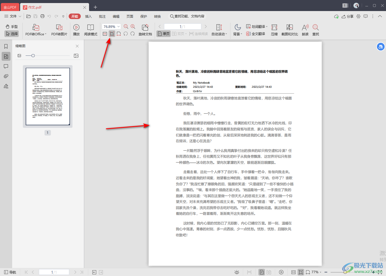Image resolution: width=386 pixels, height=276 pixels.
Task: Click the zoom out magnifier icon
Action: point(126,26)
